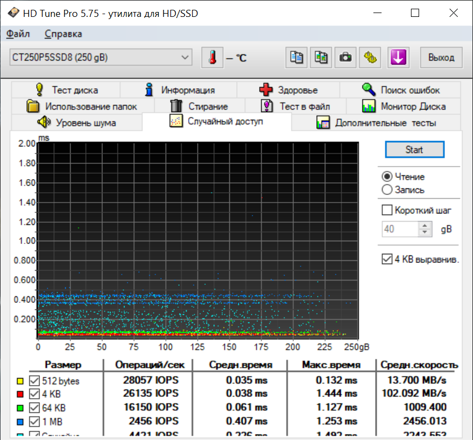473x440 pixels.
Task: Click the copy text to clipboard icon
Action: tap(297, 58)
